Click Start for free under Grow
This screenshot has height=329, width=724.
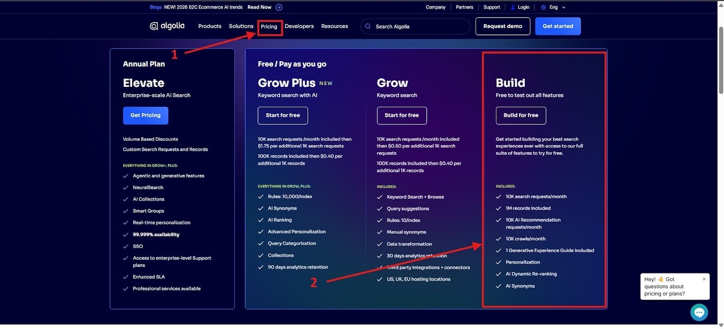402,115
